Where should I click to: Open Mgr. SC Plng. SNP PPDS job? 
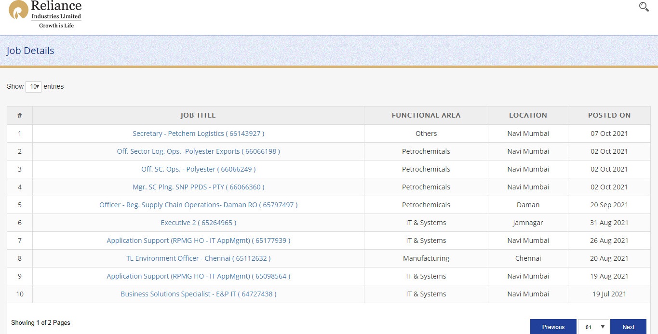tap(198, 187)
